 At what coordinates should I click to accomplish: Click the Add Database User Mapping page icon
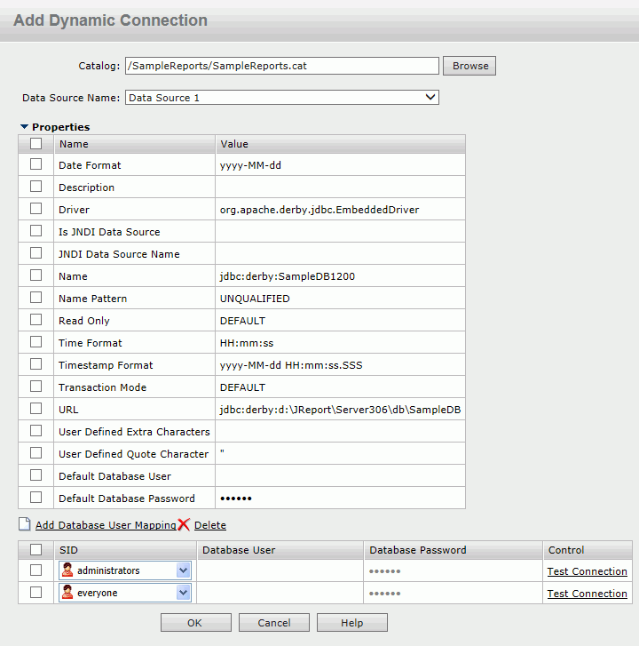pos(25,524)
